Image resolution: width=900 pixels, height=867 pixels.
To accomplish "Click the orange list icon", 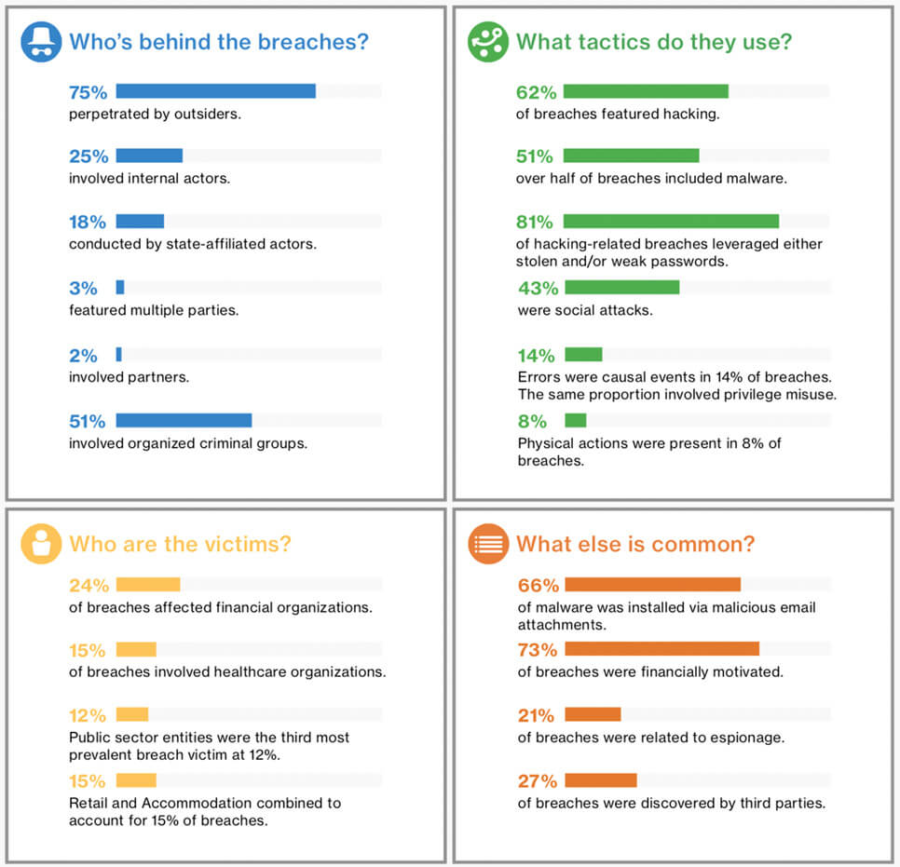I will [x=488, y=544].
